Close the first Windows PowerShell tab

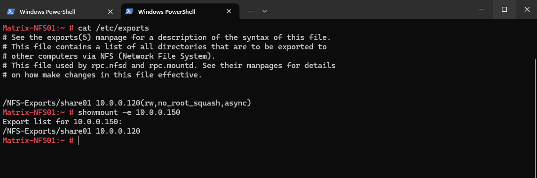tap(110, 12)
